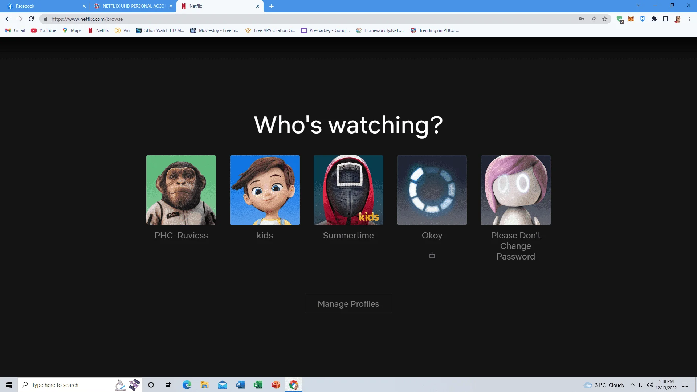Viewport: 697px width, 392px height.
Task: Go back to the previous page
Action: (x=8, y=19)
